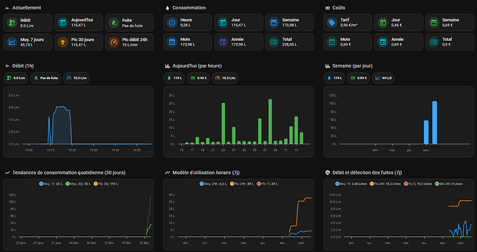Open the 44 L/d chip

384,78
